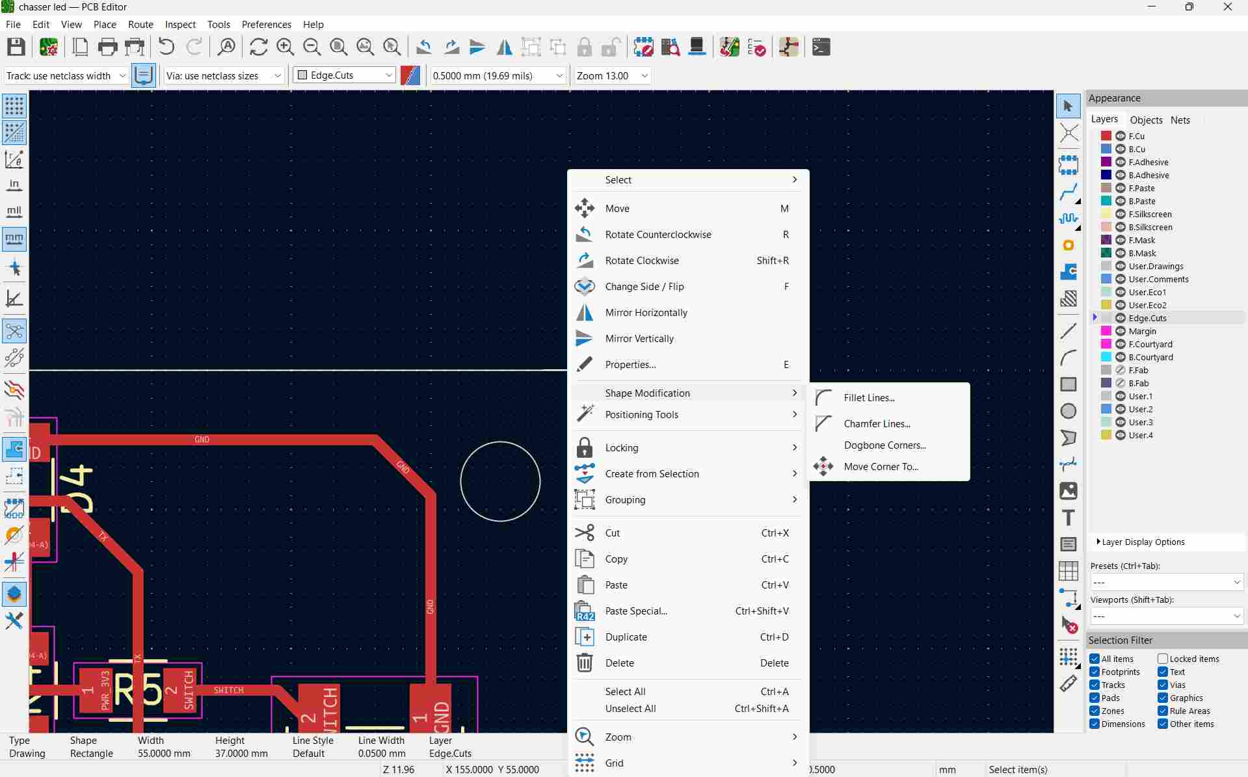1248x777 pixels.
Task: Show the F.Fab layer
Action: coord(1121,370)
